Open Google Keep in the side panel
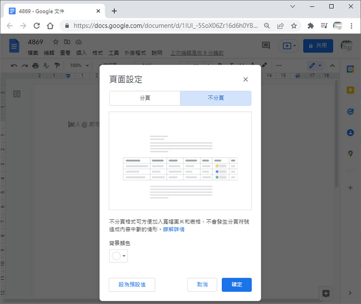Screen dimensions: 361x304 (x=350, y=90)
